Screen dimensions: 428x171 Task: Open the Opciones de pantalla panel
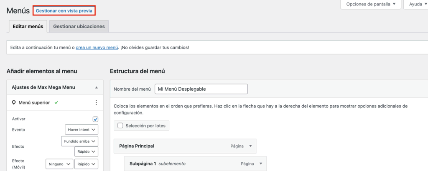click(371, 4)
